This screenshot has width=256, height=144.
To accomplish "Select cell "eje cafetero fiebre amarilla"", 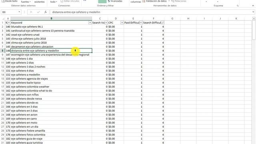I will coord(51,131).
